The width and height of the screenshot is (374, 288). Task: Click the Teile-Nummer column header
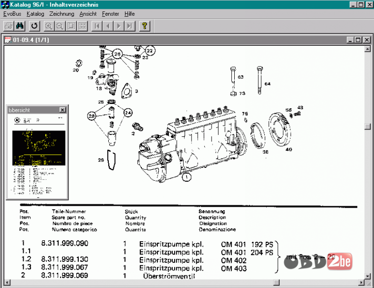click(x=69, y=211)
